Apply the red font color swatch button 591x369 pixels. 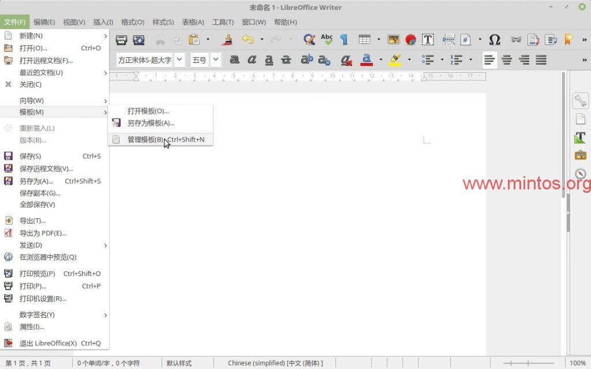coord(366,59)
